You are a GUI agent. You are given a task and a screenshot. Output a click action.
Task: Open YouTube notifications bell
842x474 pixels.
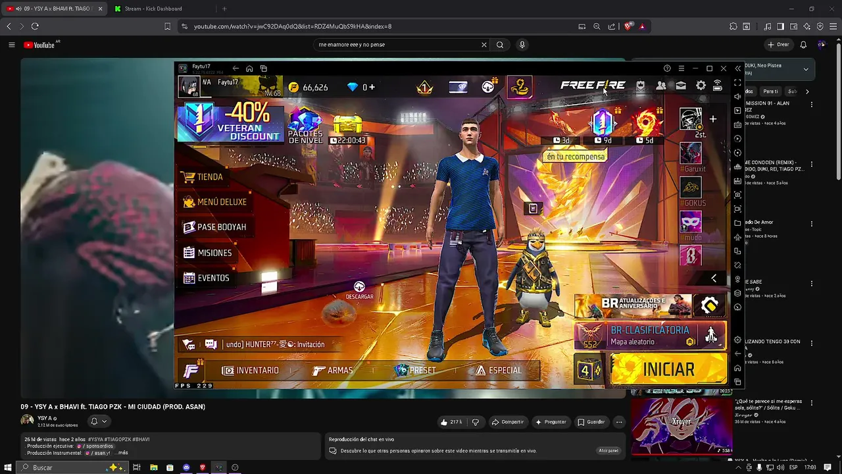click(803, 45)
